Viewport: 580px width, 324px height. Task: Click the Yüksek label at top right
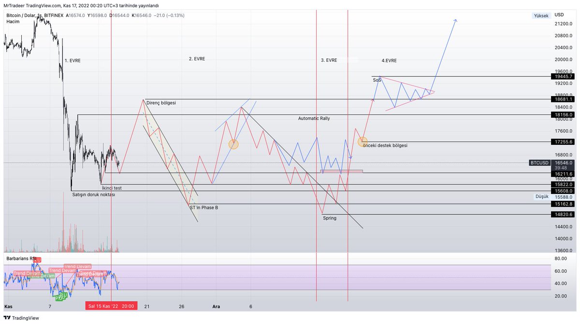click(x=541, y=15)
